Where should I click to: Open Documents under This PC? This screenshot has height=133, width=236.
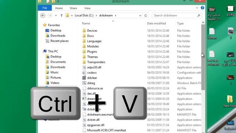58,62
